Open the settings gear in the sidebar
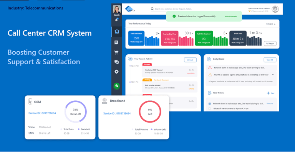 tap(117, 72)
